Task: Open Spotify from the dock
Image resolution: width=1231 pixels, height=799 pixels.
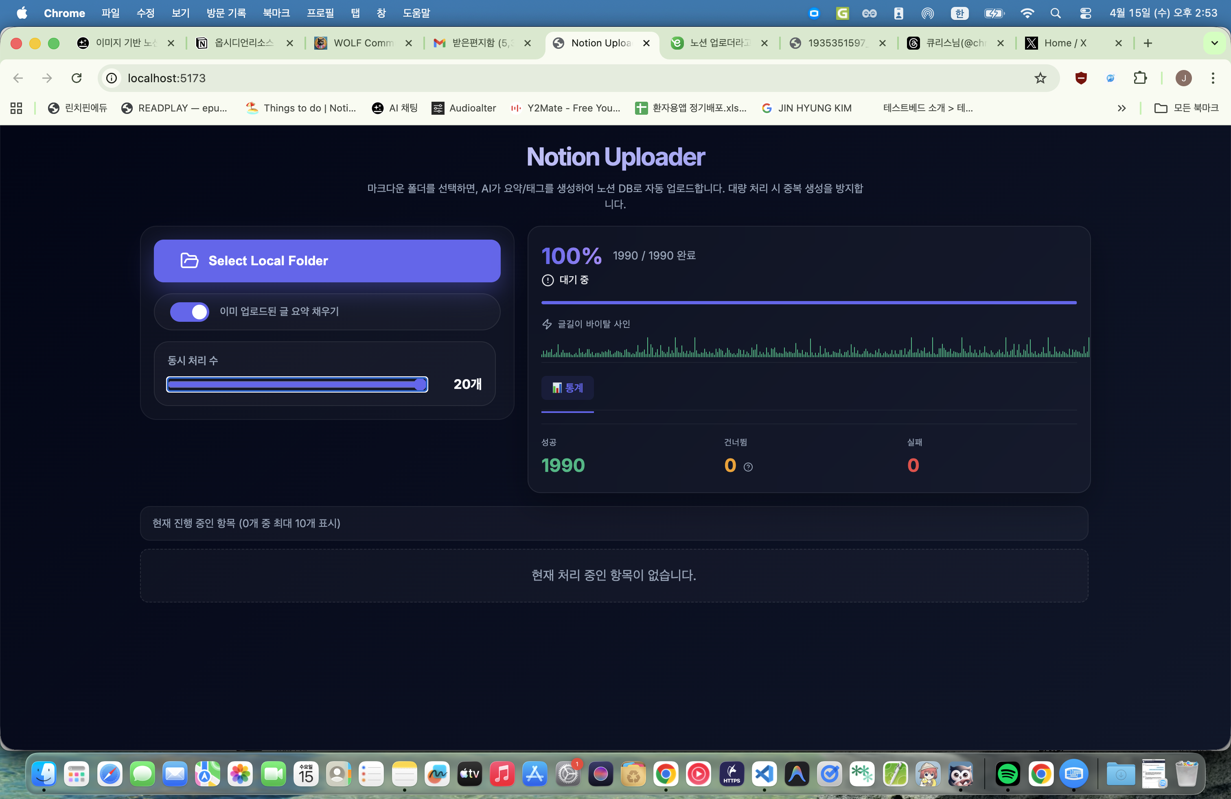Action: (1008, 774)
